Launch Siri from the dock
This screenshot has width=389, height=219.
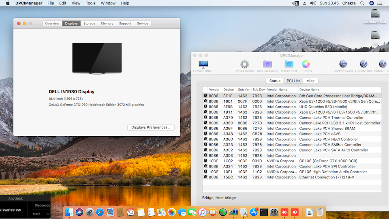point(79,212)
